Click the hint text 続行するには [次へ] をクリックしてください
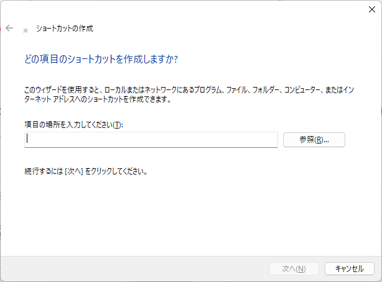This screenshot has width=382, height=282. coord(86,171)
